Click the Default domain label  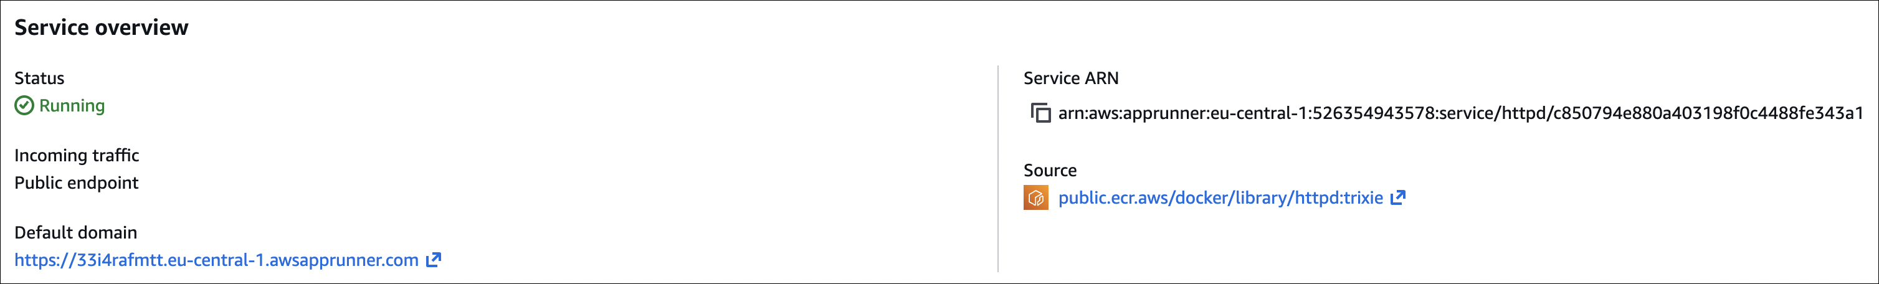coord(76,232)
